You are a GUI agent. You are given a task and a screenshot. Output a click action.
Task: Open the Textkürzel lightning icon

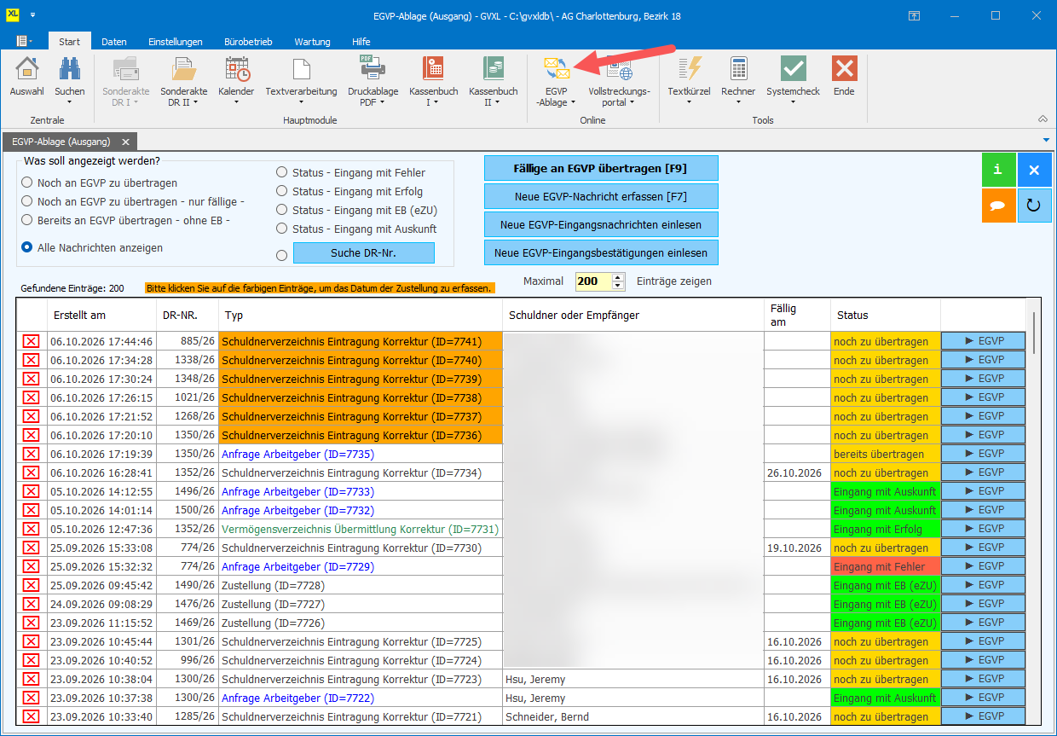tap(689, 69)
